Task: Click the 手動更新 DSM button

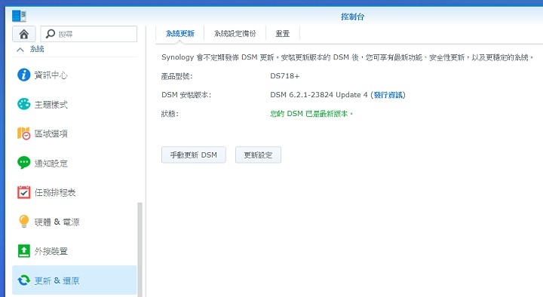Action: [194, 155]
